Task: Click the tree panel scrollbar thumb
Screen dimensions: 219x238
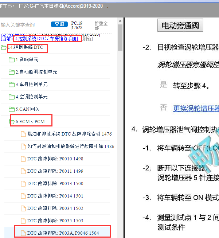Action: point(120,38)
